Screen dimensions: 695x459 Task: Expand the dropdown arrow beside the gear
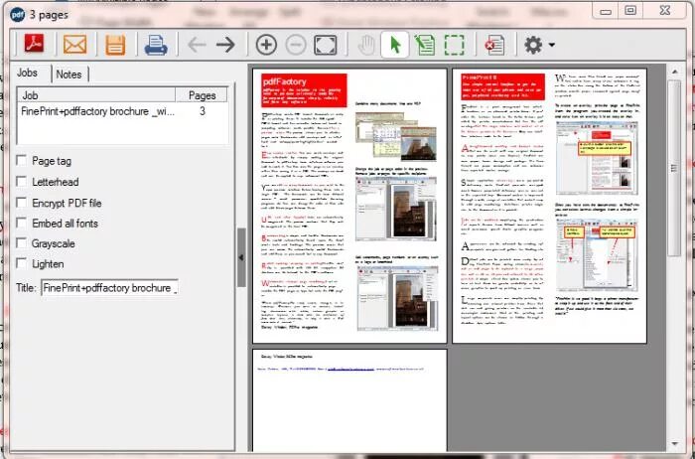(x=551, y=45)
